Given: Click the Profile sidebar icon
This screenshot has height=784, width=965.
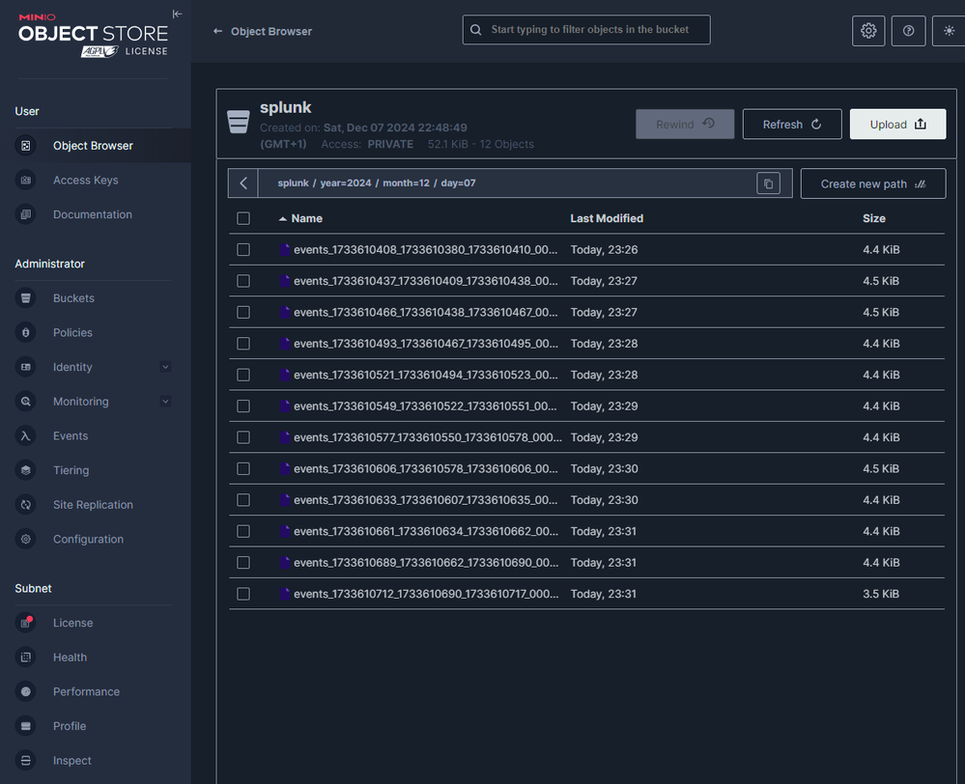Looking at the screenshot, I should click(26, 727).
